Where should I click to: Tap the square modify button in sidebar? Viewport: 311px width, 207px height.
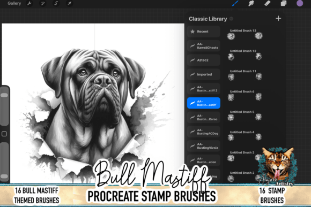[x=4, y=134]
